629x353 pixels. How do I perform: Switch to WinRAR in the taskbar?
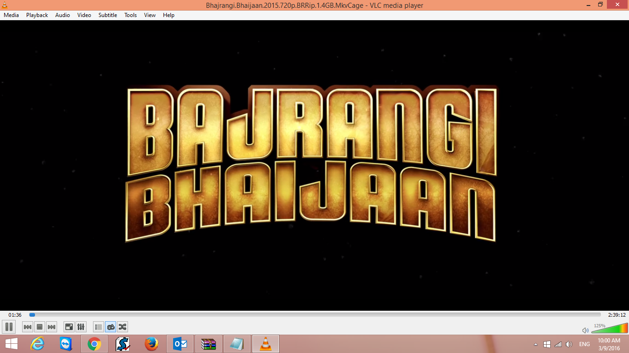point(209,344)
